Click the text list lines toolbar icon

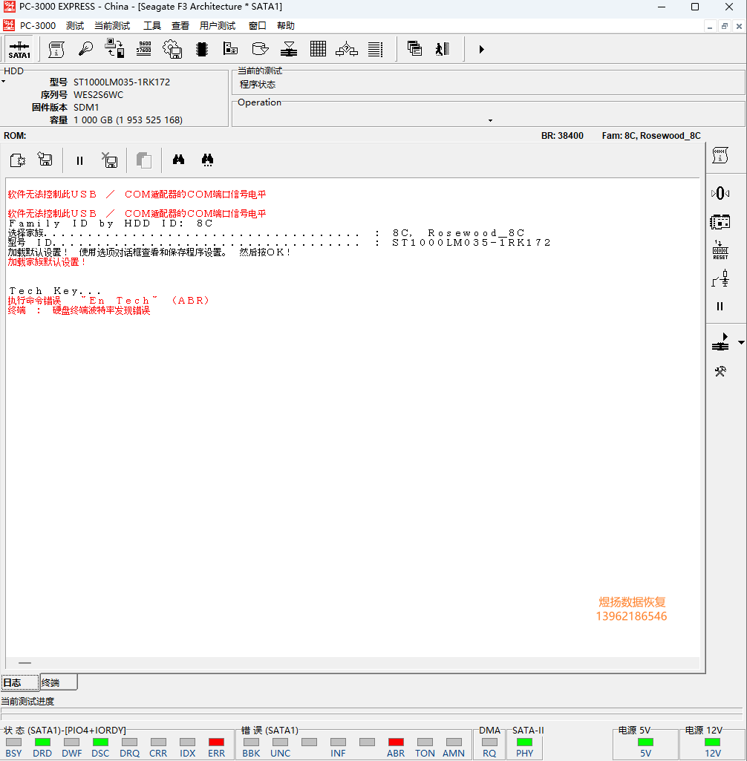click(375, 49)
